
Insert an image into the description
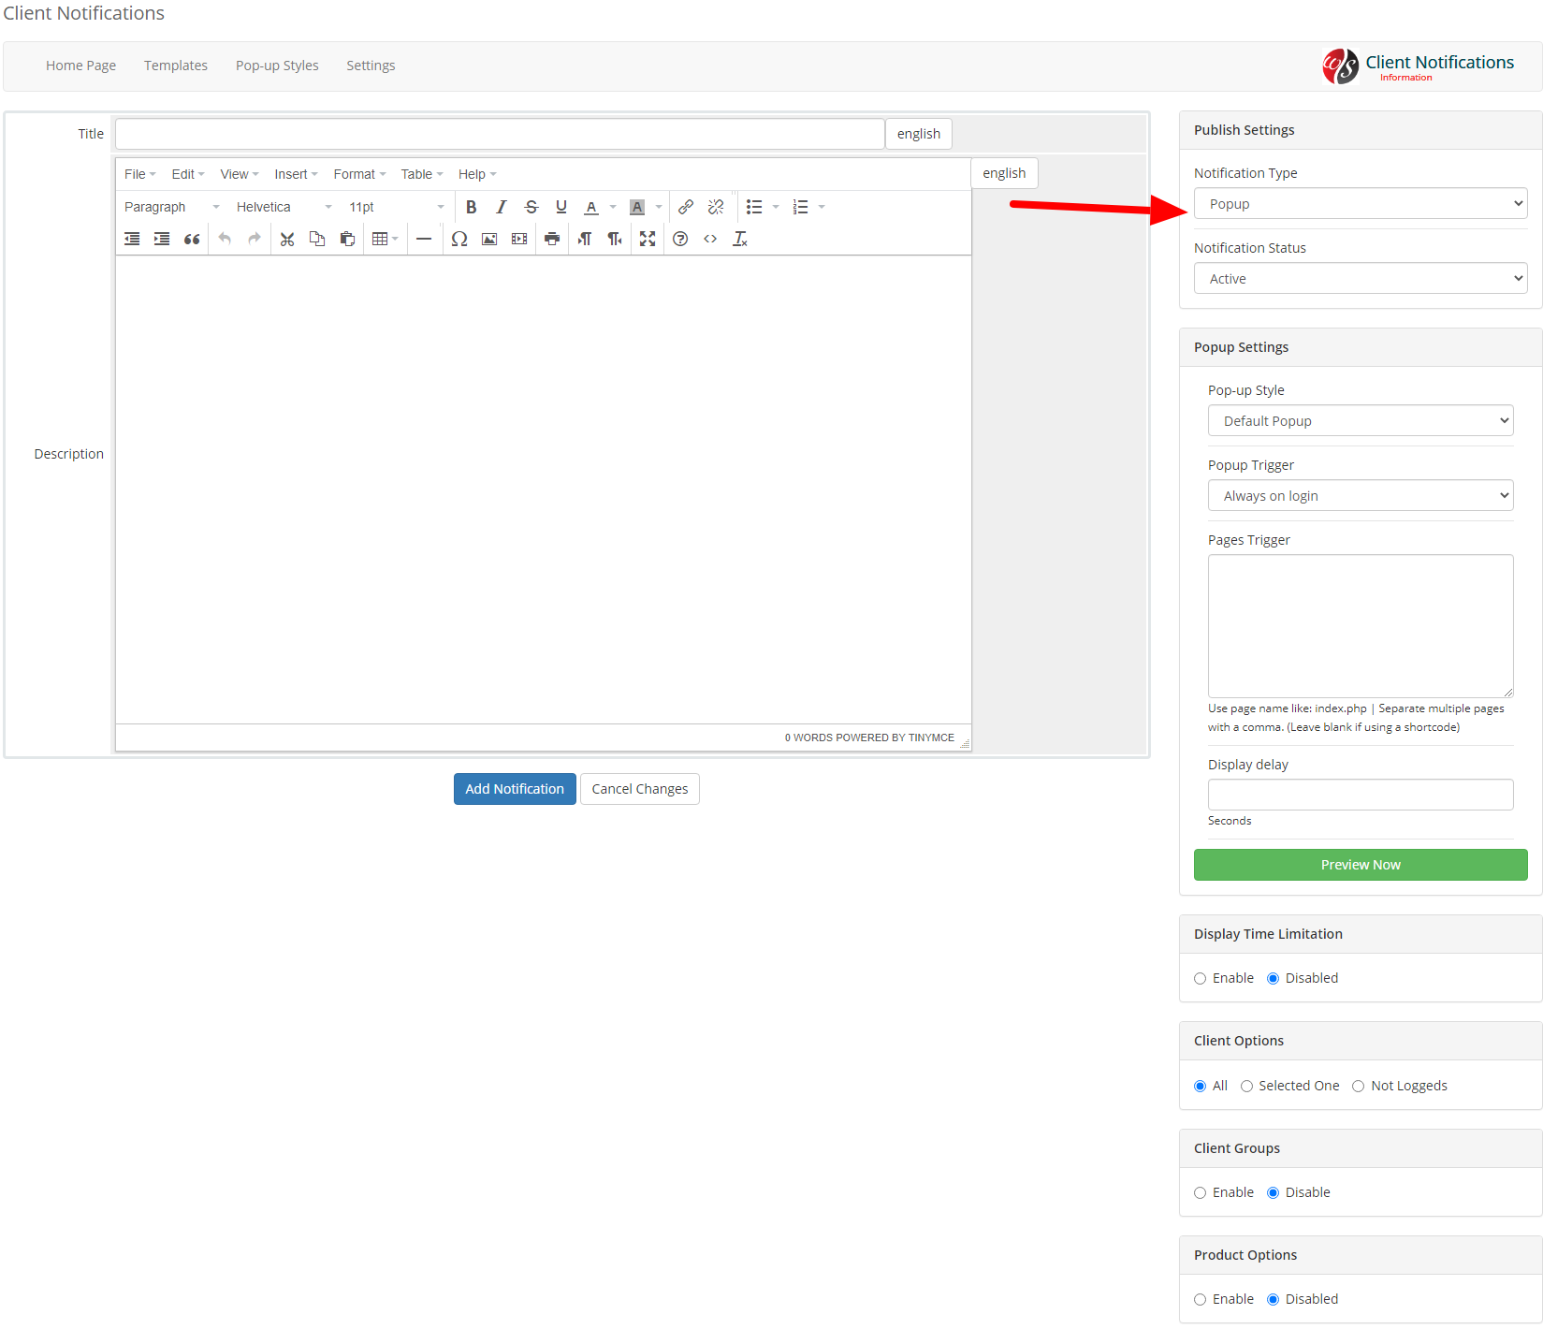click(488, 239)
